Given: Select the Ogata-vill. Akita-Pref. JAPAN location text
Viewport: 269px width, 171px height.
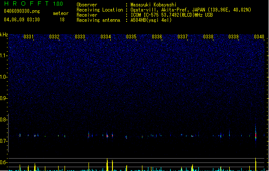Looking at the screenshot, I should [x=191, y=10].
